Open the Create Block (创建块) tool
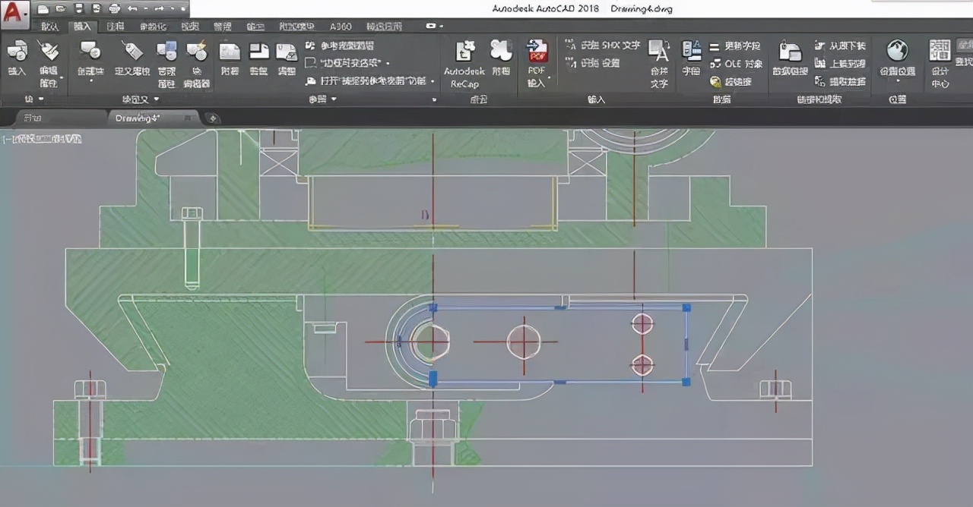This screenshot has width=973, height=507. pyautogui.click(x=90, y=52)
